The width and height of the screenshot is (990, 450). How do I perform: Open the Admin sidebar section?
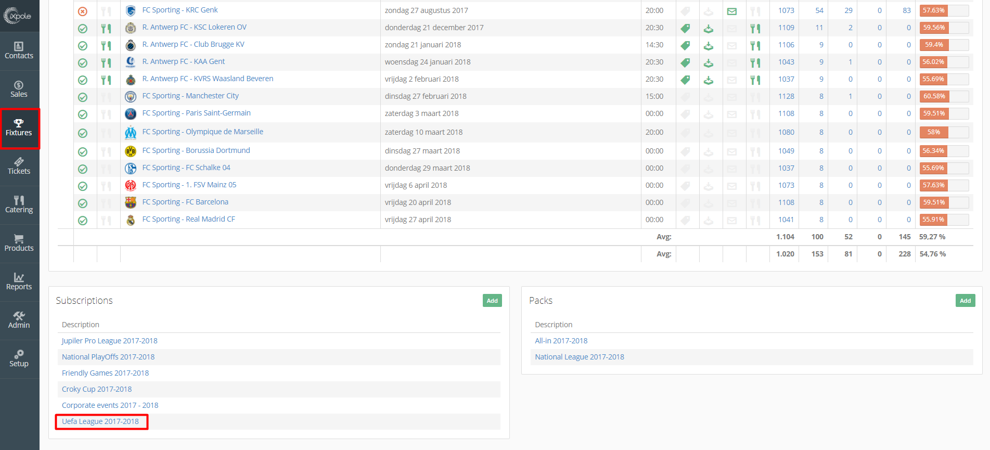pos(19,320)
